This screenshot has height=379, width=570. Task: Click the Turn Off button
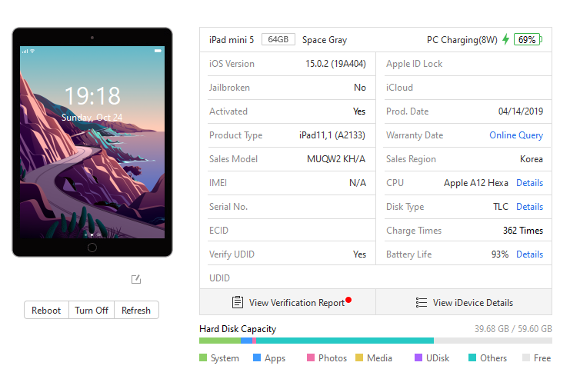[x=92, y=311]
